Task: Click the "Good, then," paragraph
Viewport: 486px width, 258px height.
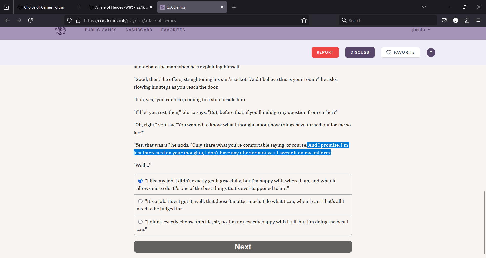Action: pos(236,83)
